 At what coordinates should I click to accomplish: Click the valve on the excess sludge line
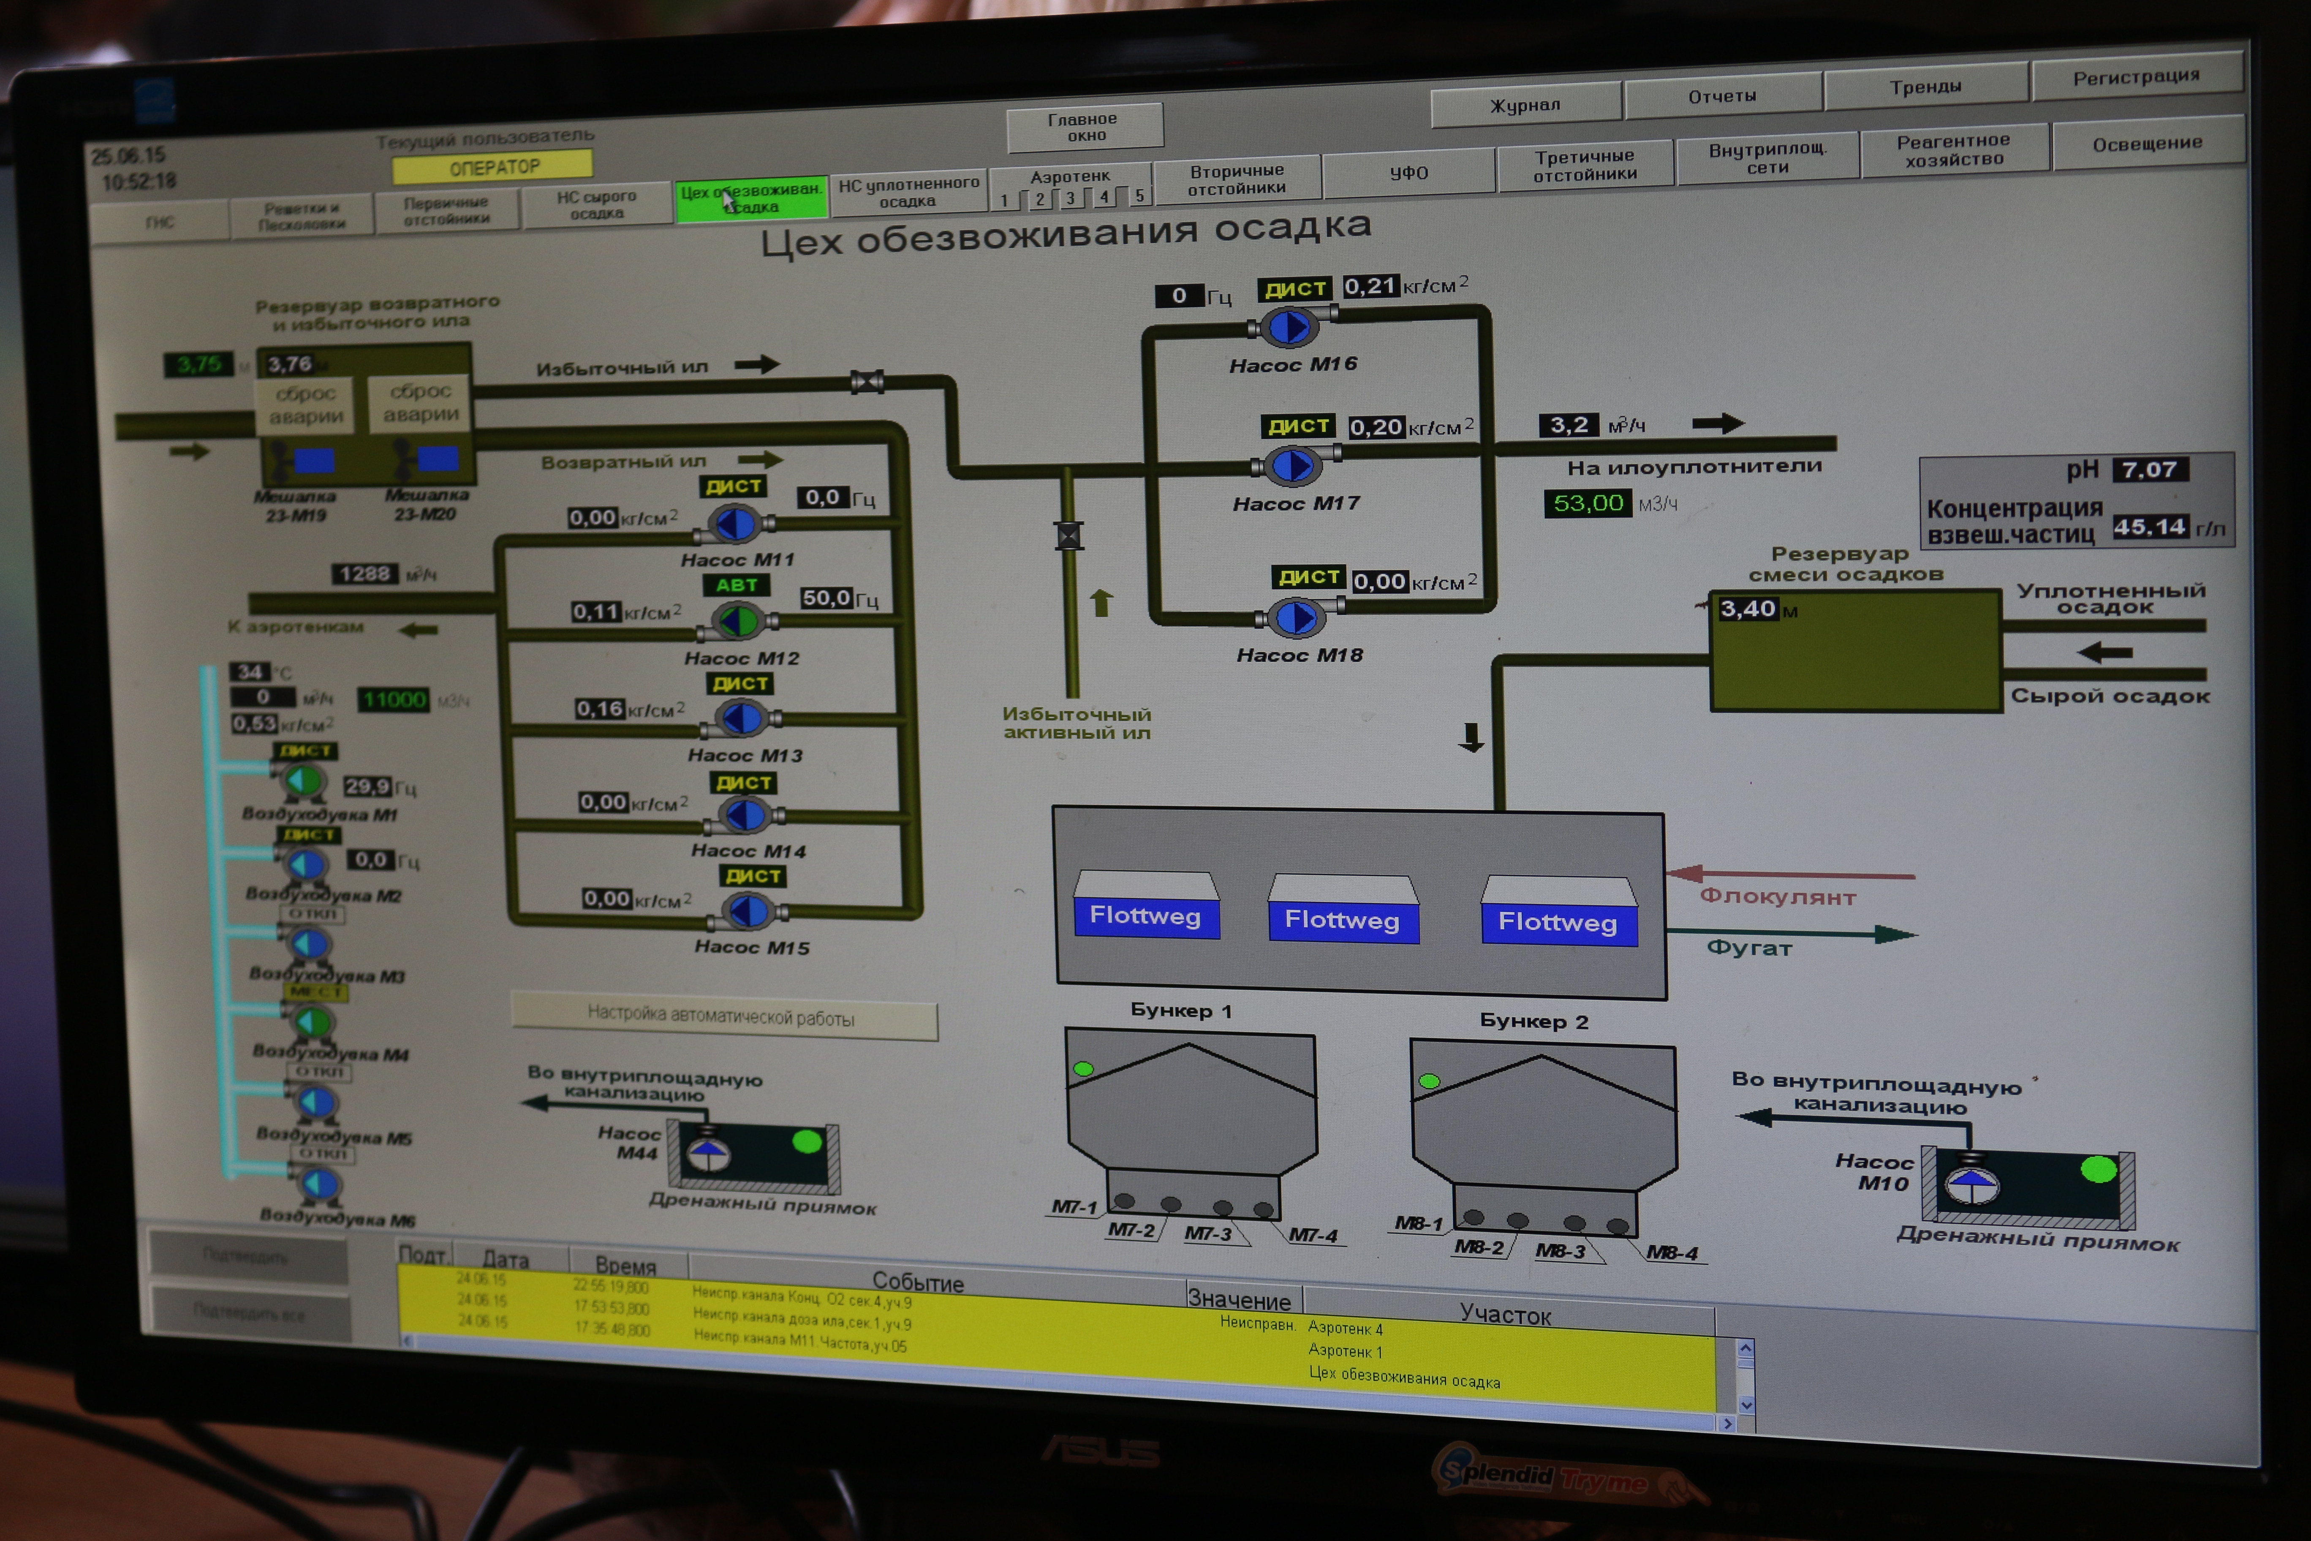867,381
